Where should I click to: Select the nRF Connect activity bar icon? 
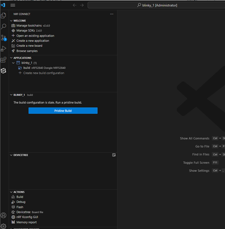(x=3, y=71)
